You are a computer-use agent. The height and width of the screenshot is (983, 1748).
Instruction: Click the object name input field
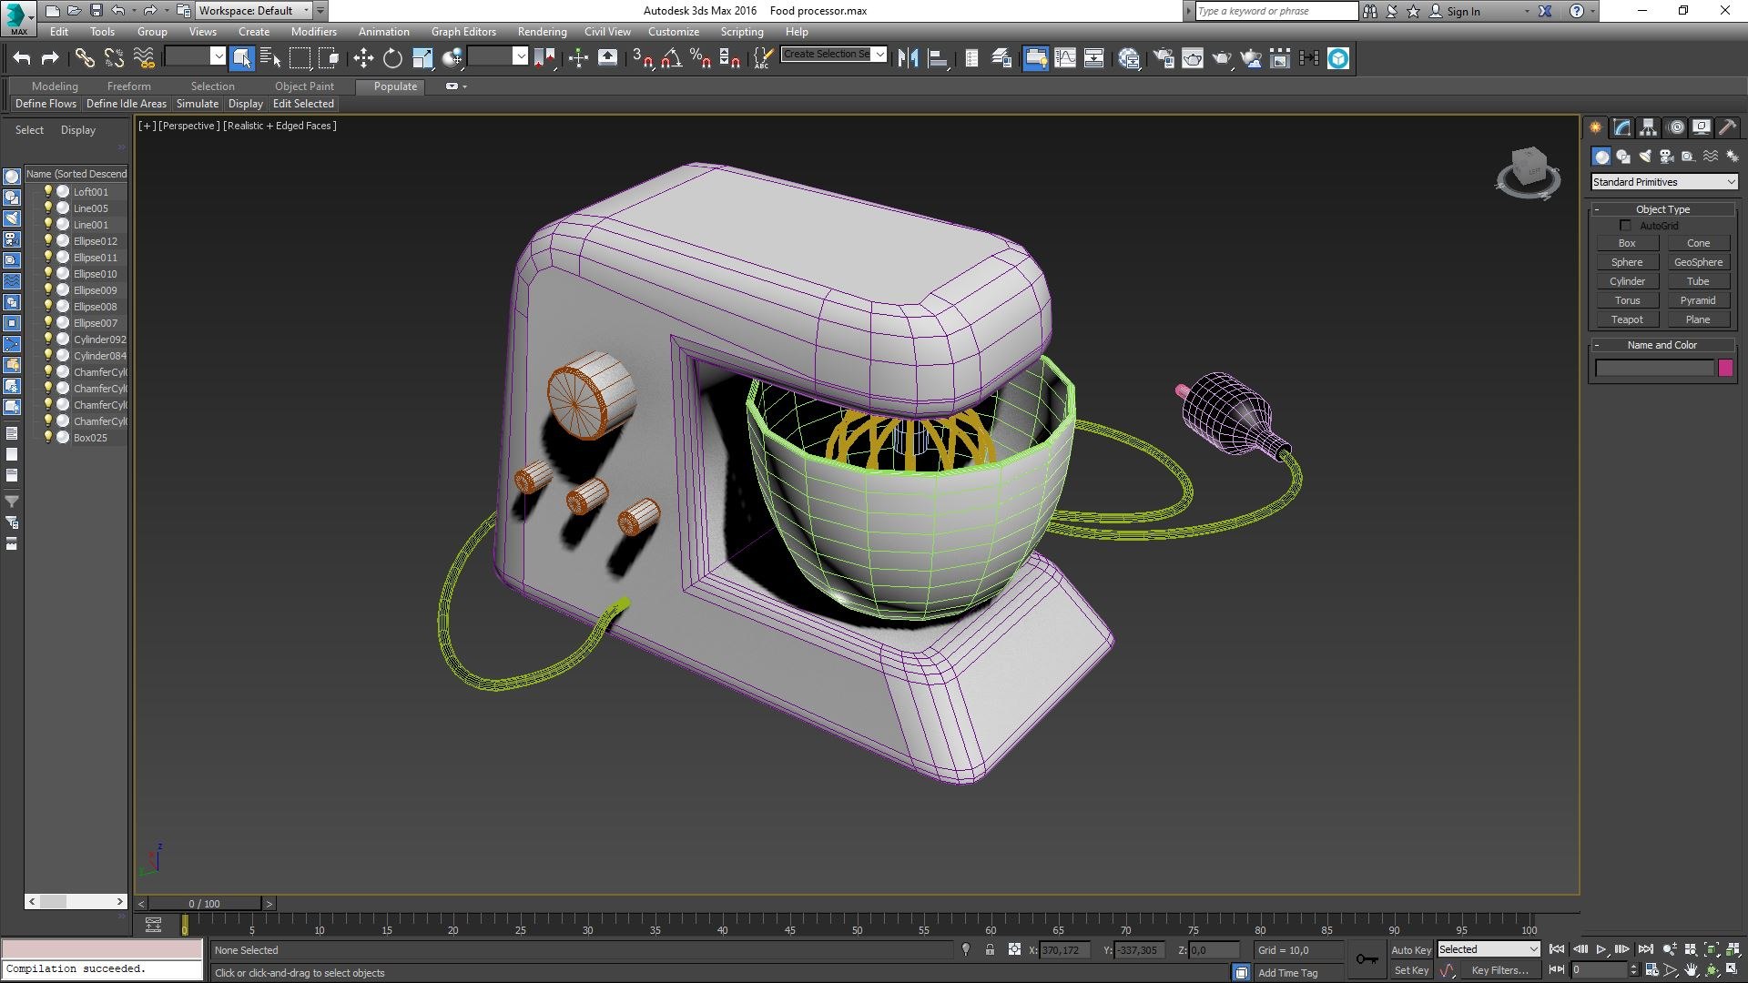point(1654,368)
